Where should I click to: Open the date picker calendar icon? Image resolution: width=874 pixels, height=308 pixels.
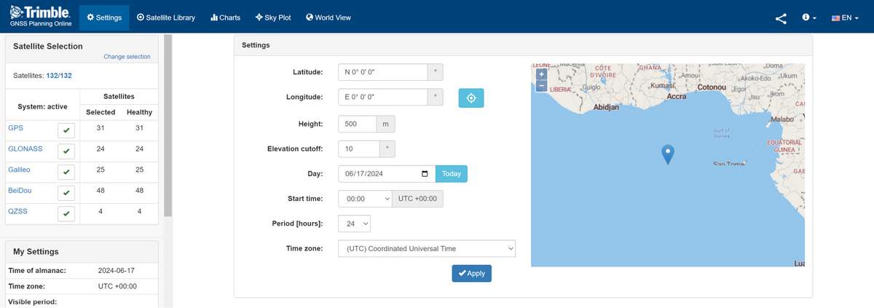[425, 174]
